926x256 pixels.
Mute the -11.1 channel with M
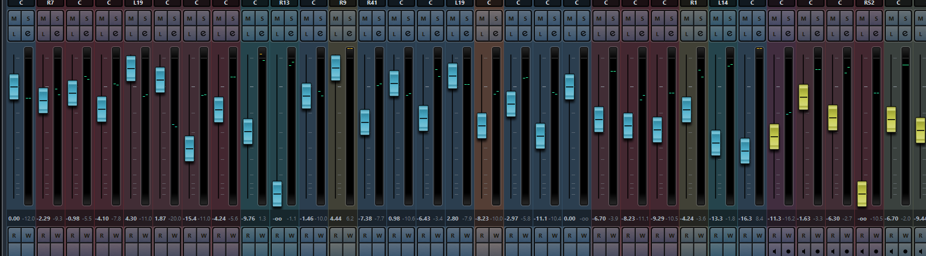click(540, 19)
